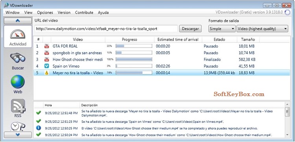
Task: Click the log scrollbar down arrow
Action: coord(287,135)
